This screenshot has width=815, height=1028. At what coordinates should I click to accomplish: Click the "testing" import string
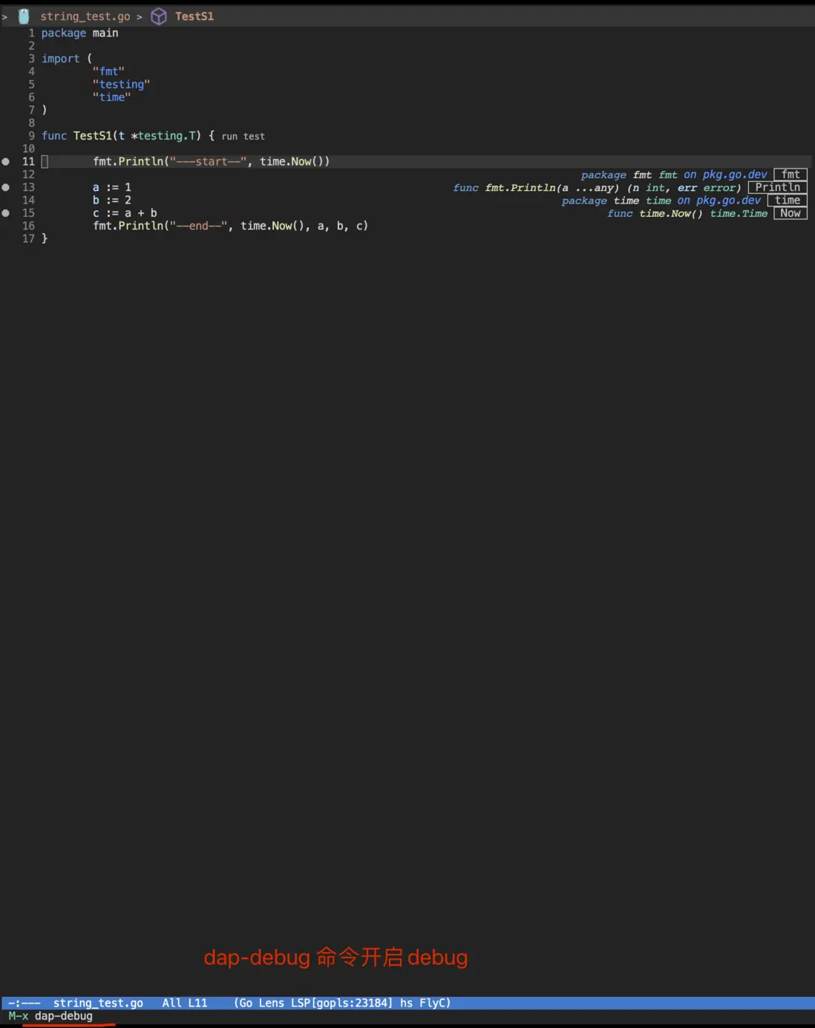pos(121,85)
